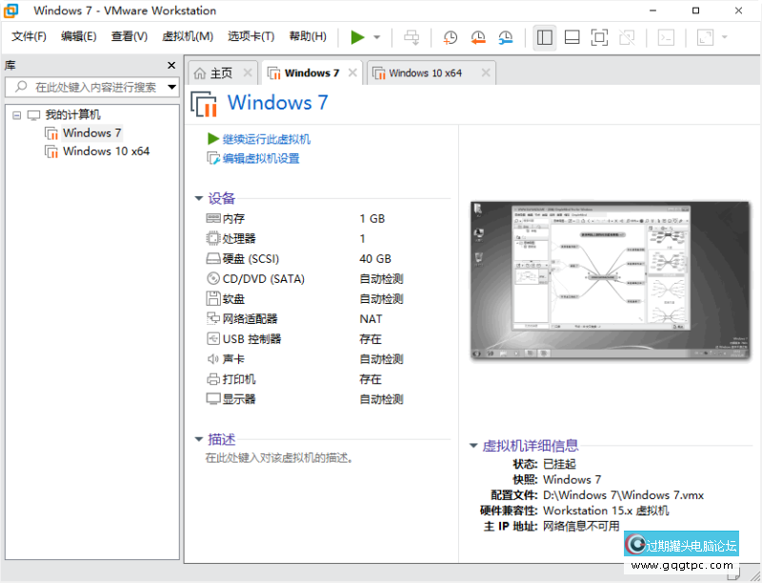Toggle the thumbnail bar view button
Image resolution: width=762 pixels, height=583 pixels.
click(x=571, y=37)
